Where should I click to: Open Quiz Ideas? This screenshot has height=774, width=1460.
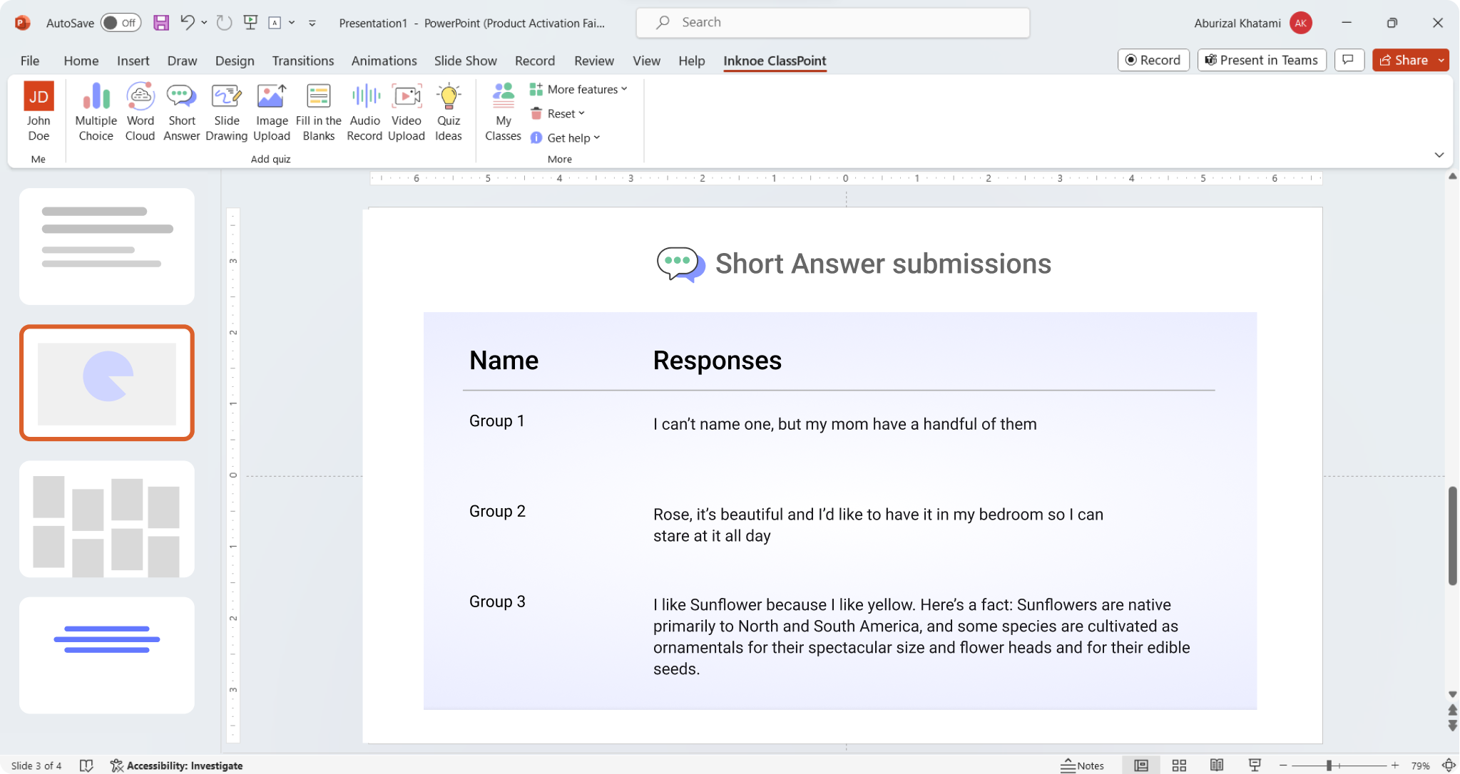tap(448, 110)
